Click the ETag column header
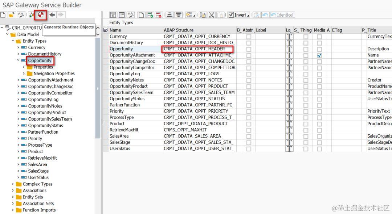 346,30
